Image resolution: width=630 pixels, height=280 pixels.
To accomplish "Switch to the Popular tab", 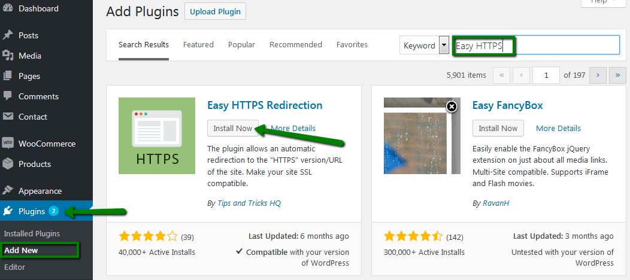I will point(241,44).
